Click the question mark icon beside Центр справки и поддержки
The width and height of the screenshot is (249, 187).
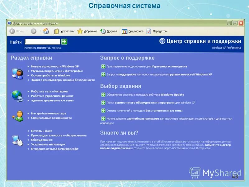coord(162,41)
